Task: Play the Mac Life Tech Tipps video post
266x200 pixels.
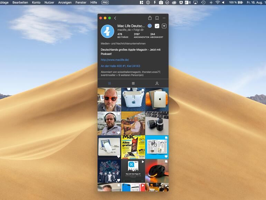Action: [133, 171]
